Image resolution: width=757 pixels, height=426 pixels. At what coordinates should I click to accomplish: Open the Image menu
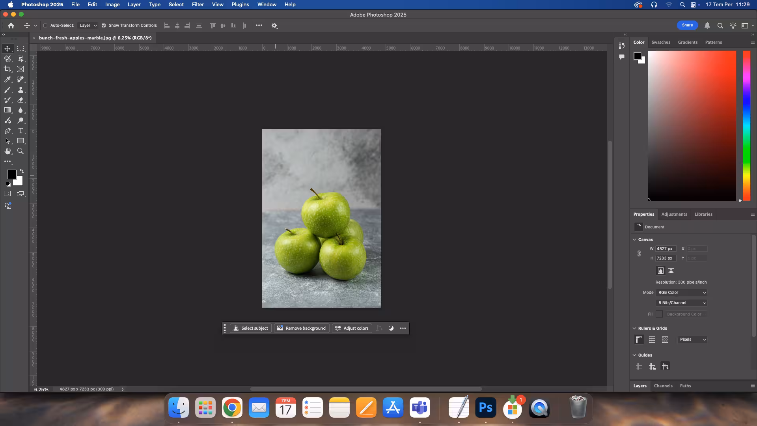(x=112, y=5)
